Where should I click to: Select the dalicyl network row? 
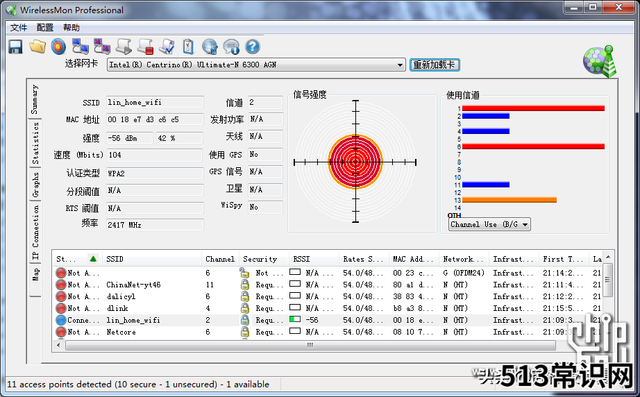click(x=328, y=296)
